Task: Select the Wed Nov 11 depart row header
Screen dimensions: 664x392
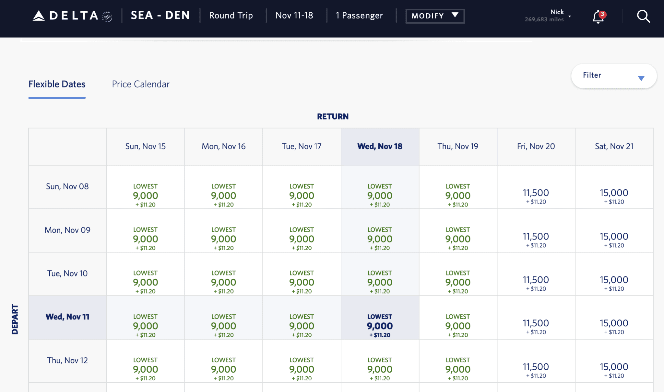Action: [x=67, y=317]
